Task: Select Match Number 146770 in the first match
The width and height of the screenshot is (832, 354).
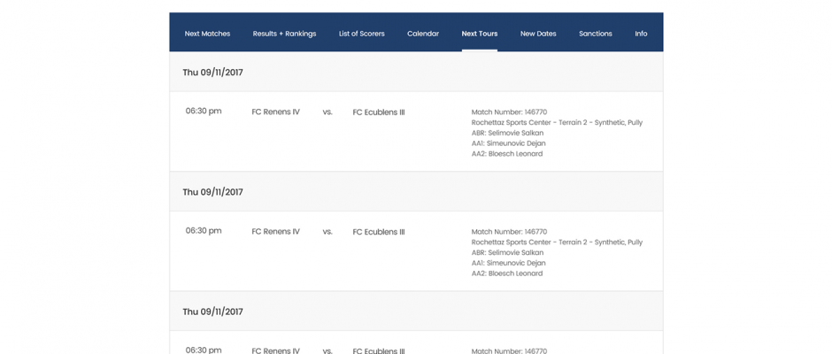Action: (509, 112)
